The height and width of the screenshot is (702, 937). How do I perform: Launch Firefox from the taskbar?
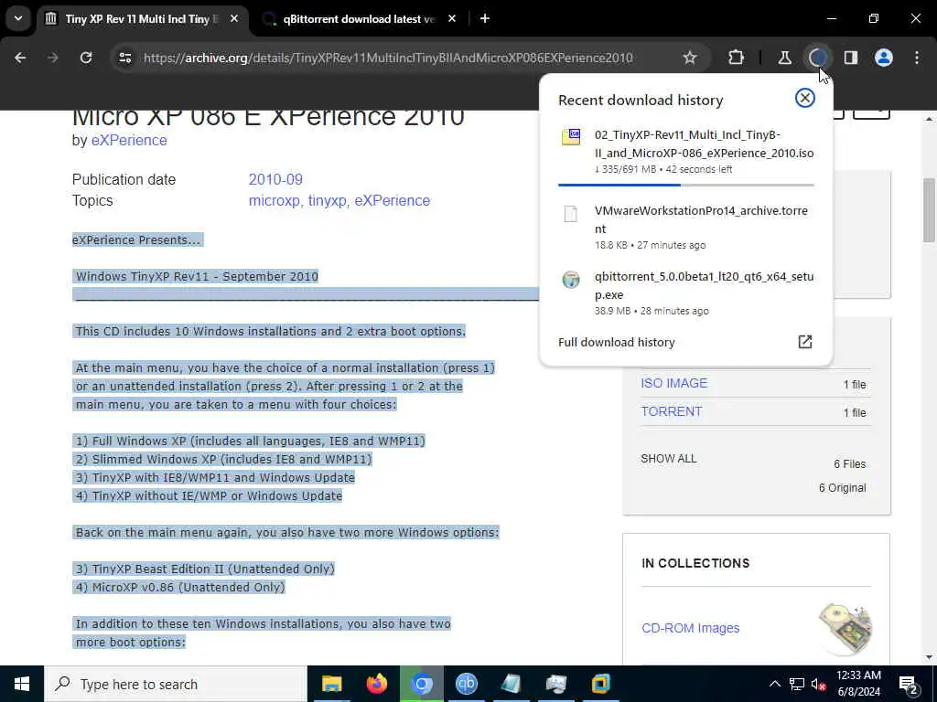pos(377,684)
